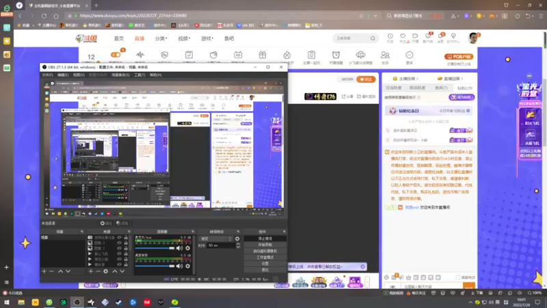Open 编辑(E) menu in OBS
547x308 pixels.
click(63, 75)
